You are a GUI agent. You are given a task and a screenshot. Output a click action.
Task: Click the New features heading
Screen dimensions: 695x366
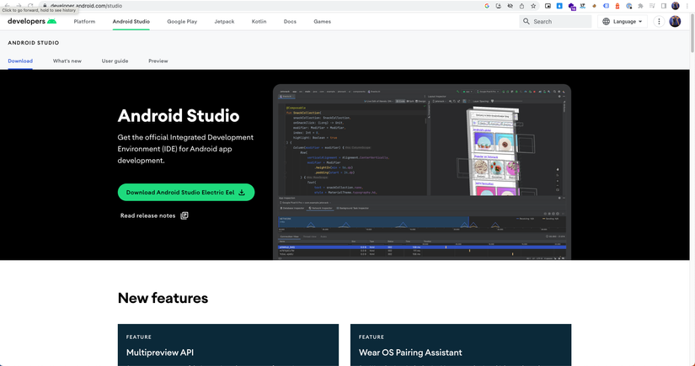(x=163, y=298)
